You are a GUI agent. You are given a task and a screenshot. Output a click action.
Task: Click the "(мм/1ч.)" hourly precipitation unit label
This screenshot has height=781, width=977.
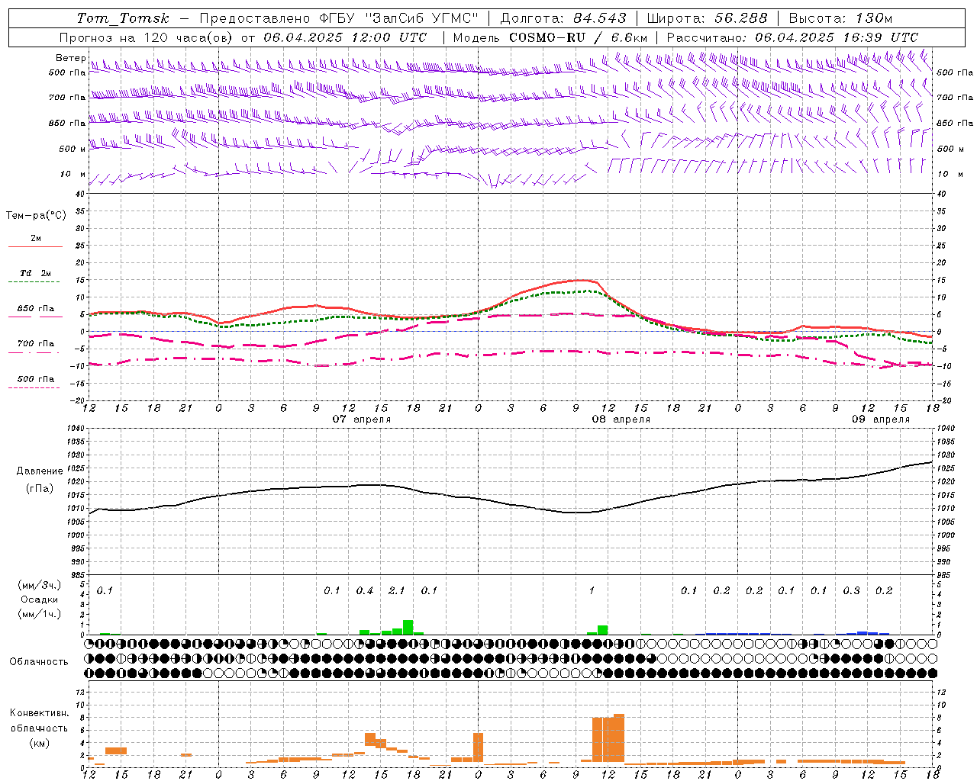tap(39, 614)
